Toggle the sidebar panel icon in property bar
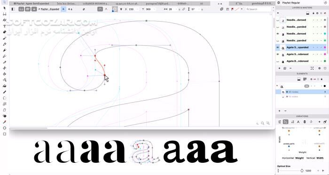329x175 pixels. [13, 9]
